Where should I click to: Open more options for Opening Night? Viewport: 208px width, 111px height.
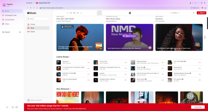[163, 62]
